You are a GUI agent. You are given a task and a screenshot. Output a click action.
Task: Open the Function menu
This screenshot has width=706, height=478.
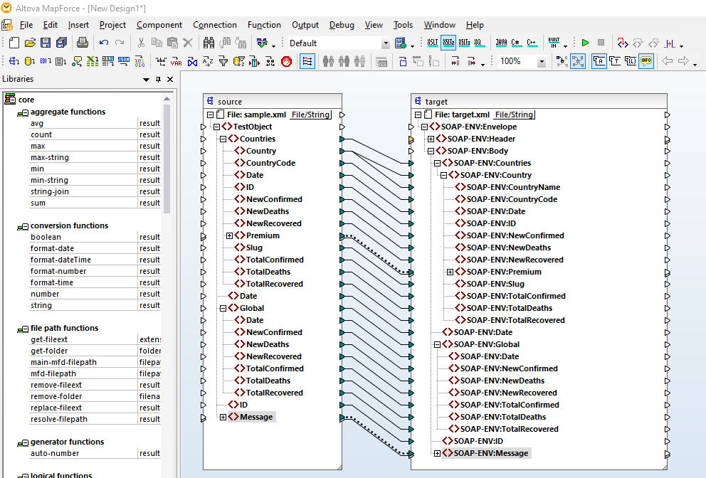[x=264, y=25]
